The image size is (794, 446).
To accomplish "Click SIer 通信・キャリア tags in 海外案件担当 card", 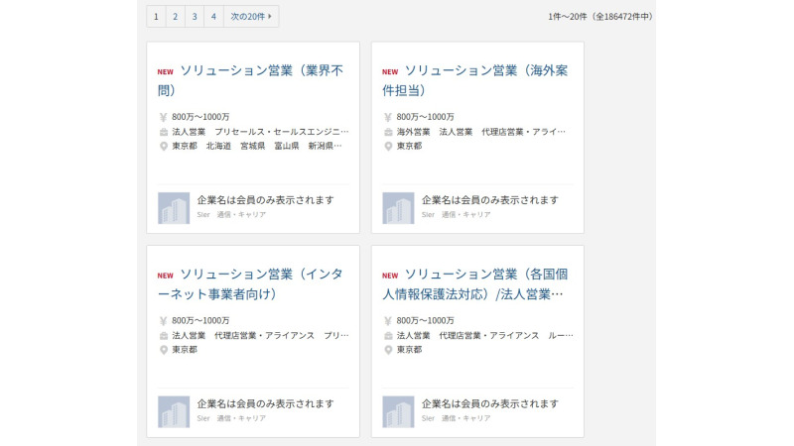I will [457, 214].
